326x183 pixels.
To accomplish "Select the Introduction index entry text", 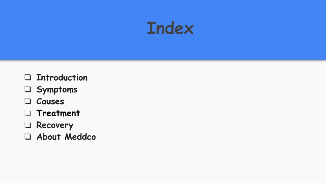I will 62,78.
